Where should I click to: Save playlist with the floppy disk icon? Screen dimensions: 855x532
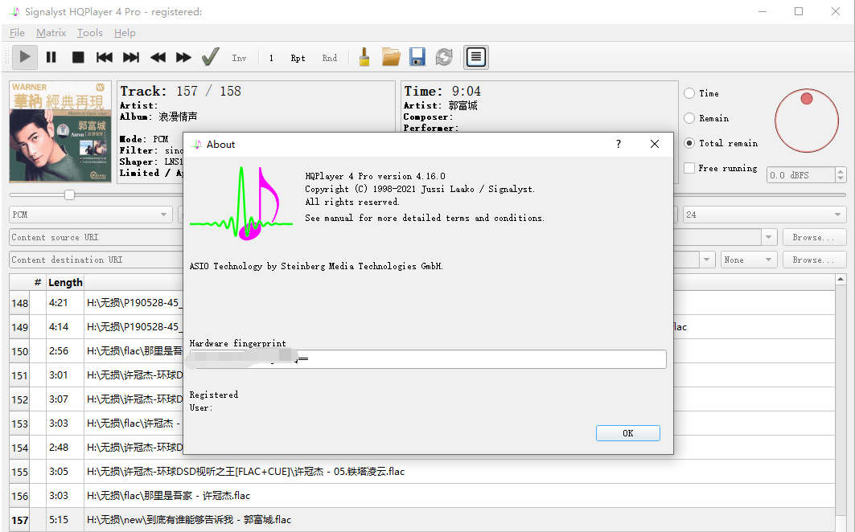coord(417,57)
